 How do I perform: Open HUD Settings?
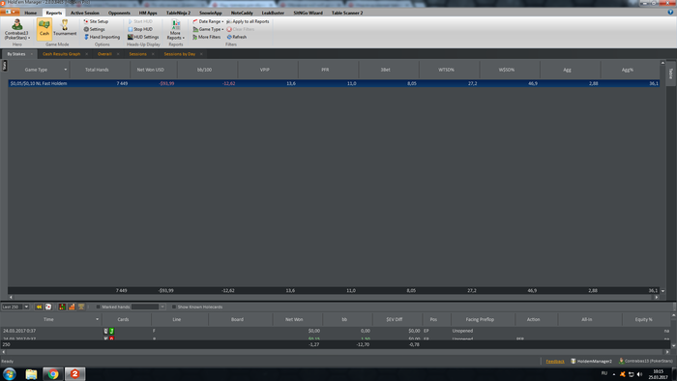point(143,37)
